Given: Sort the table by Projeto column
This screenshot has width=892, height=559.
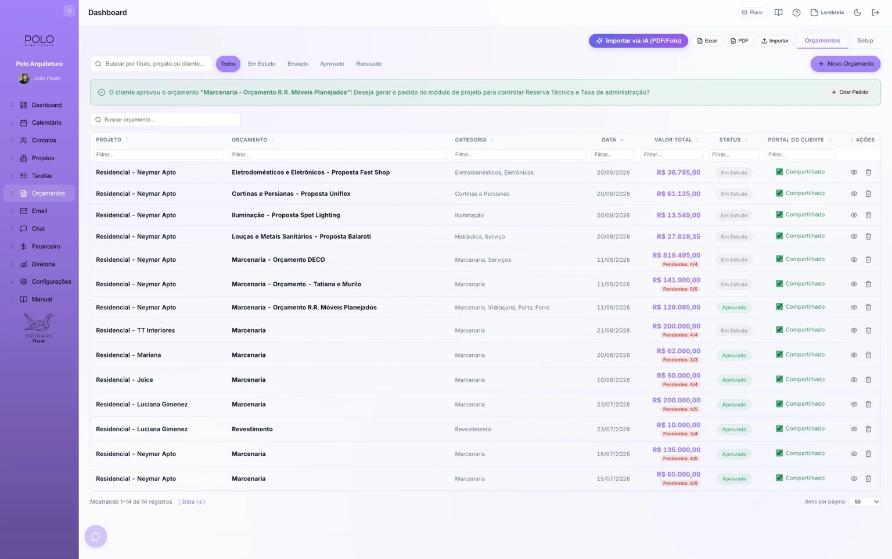Looking at the screenshot, I should tap(113, 140).
